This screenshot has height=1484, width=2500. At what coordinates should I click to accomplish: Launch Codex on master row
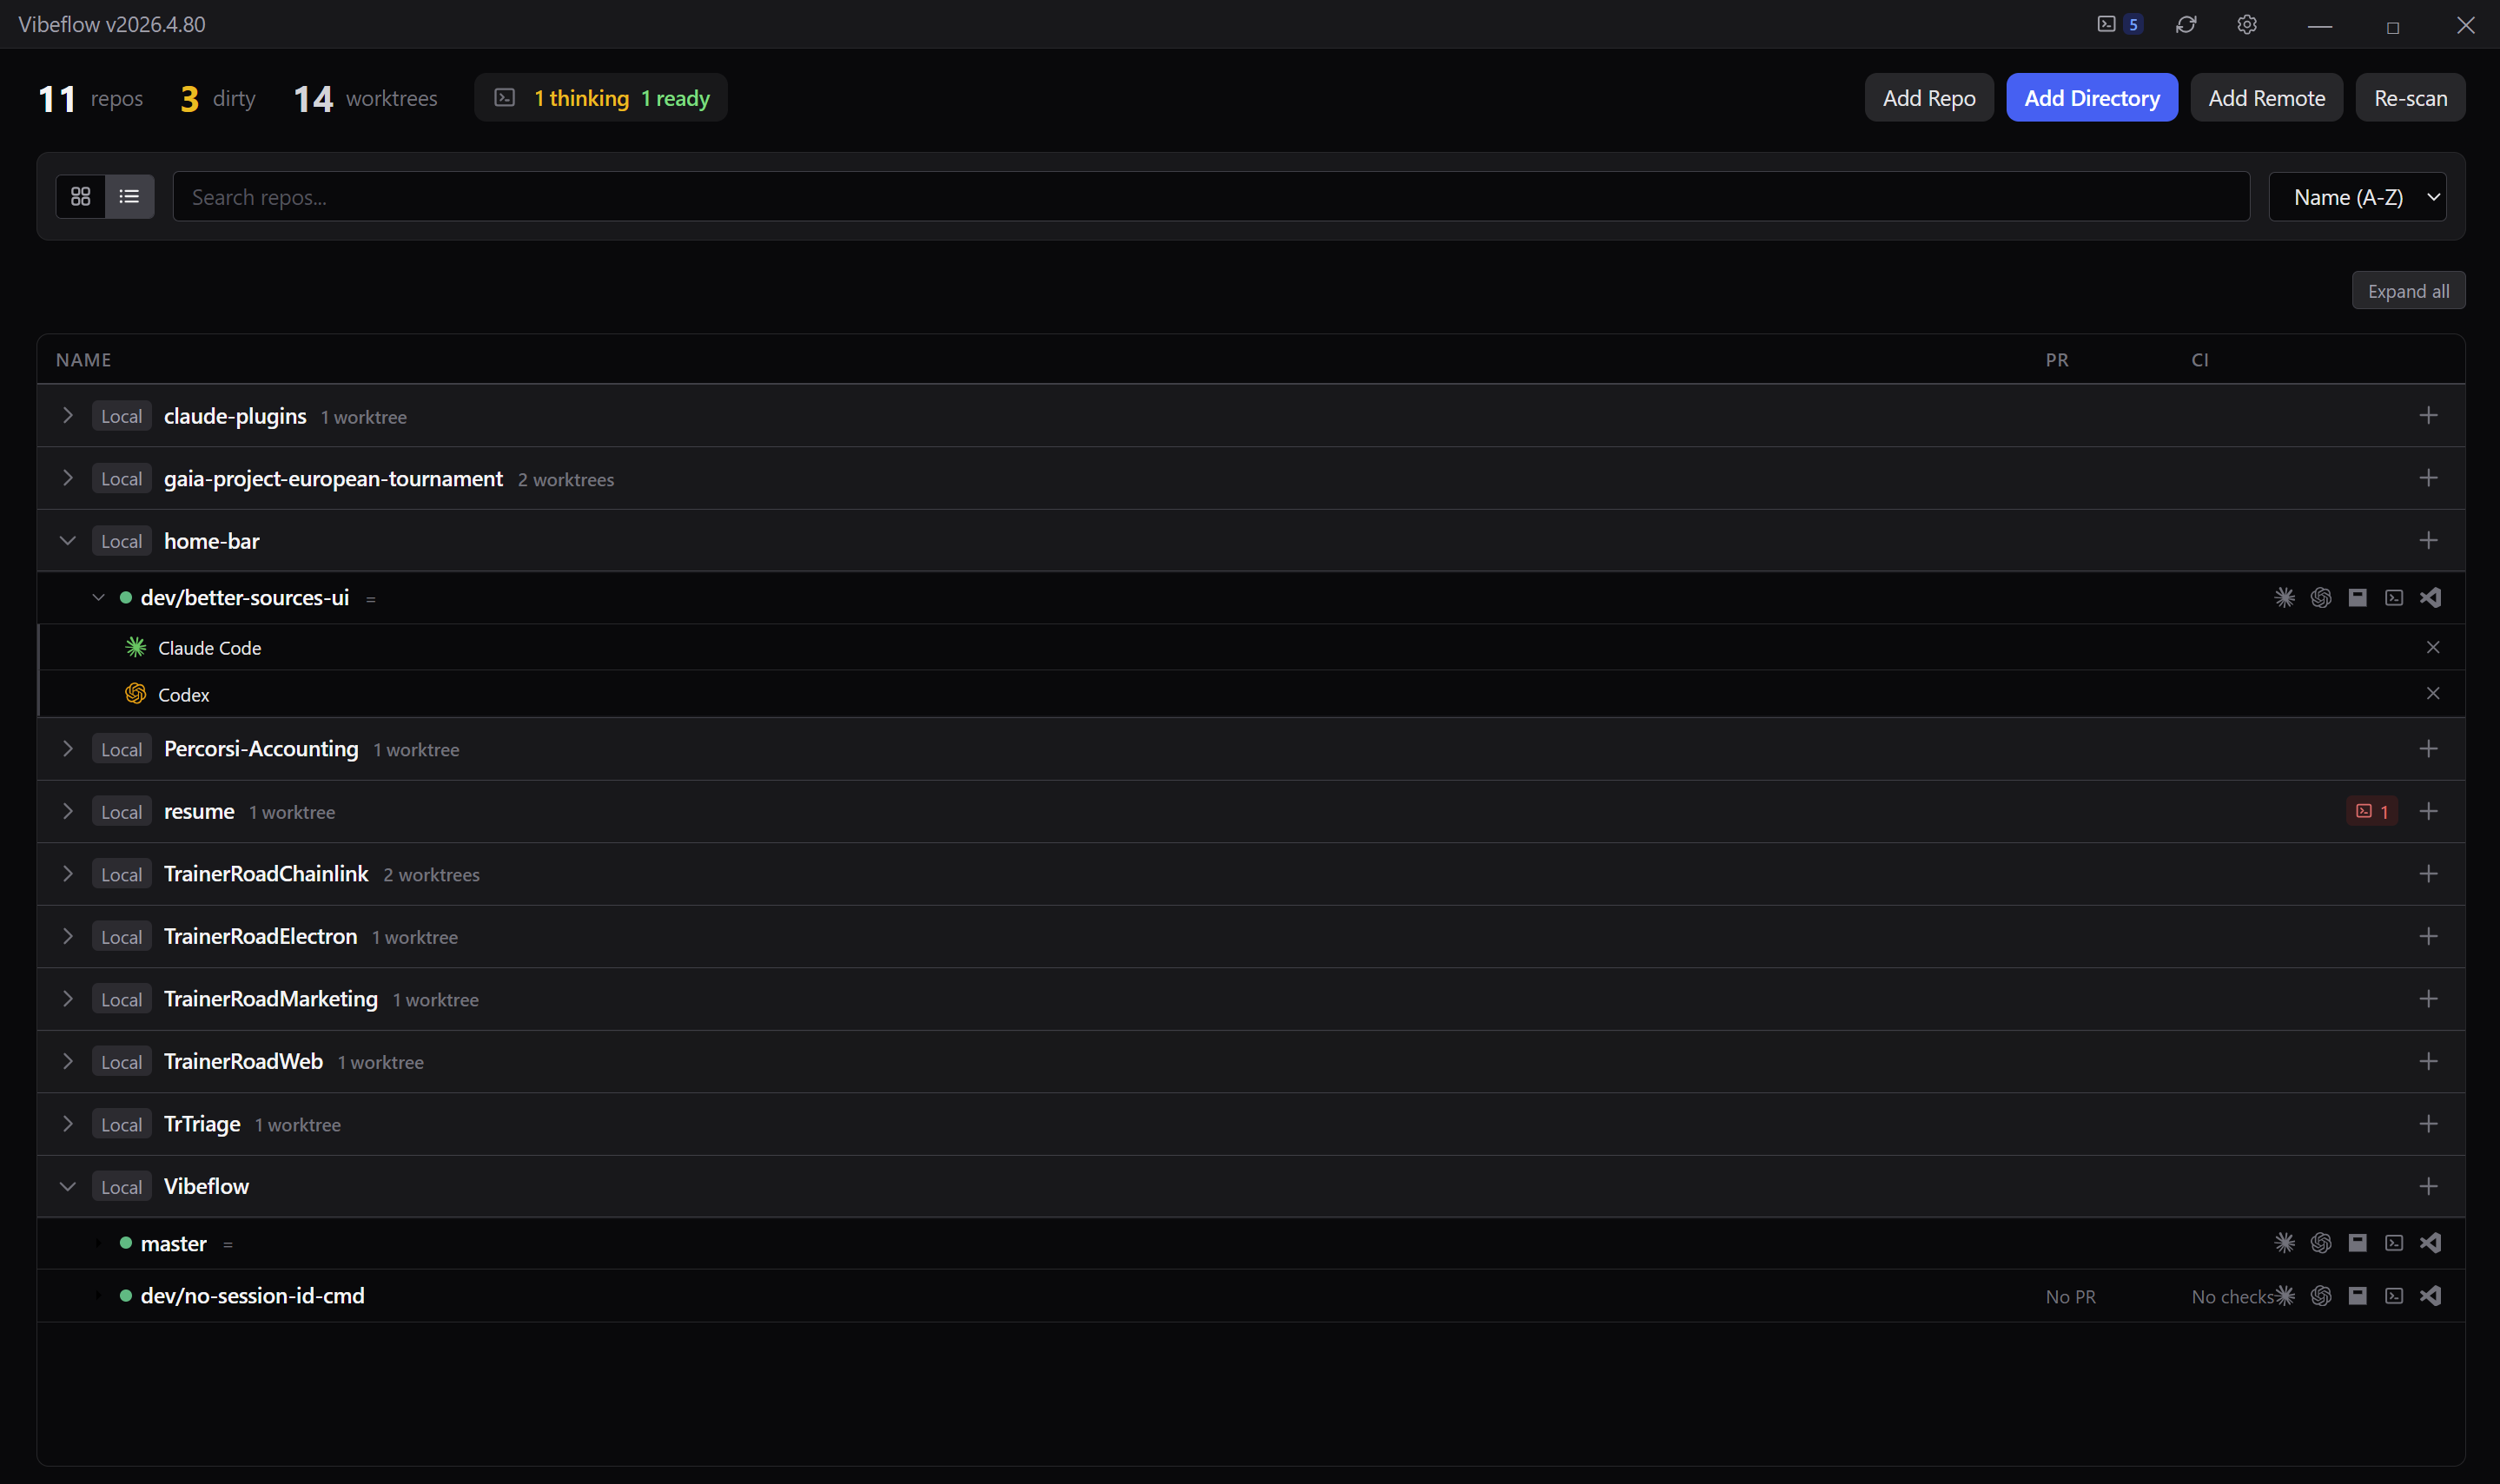(x=2321, y=1243)
